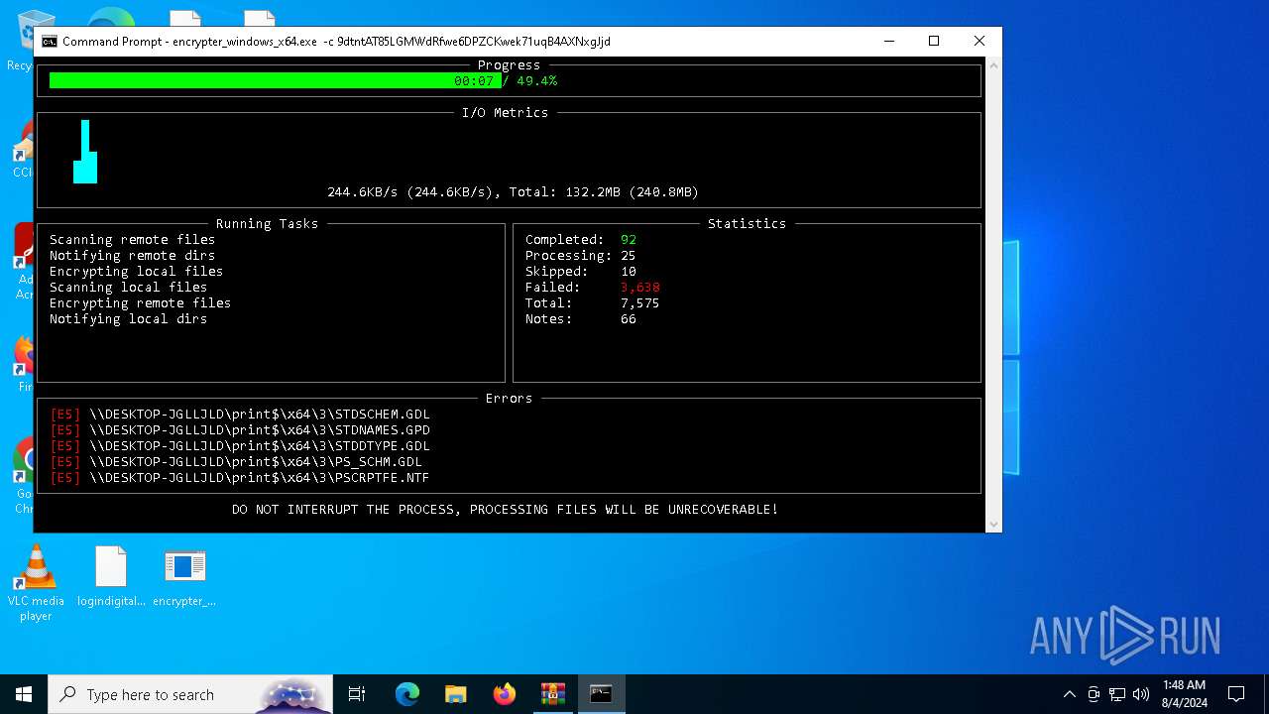Select the encrypter_ executable desktop icon
The height and width of the screenshot is (714, 1269).
point(184,577)
